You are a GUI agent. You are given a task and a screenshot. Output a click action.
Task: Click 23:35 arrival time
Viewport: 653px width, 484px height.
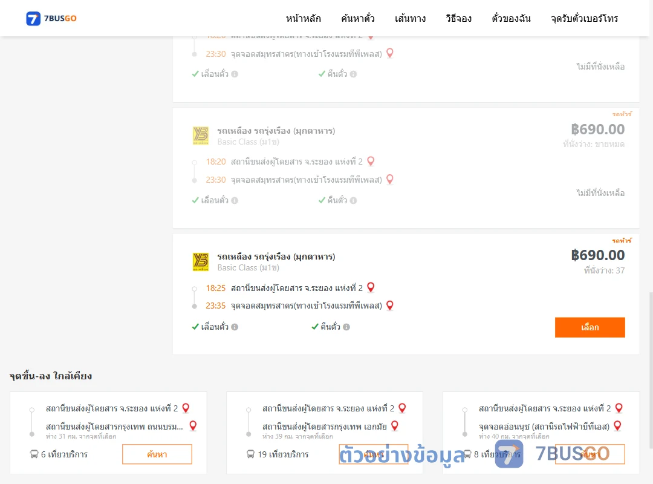coord(215,306)
